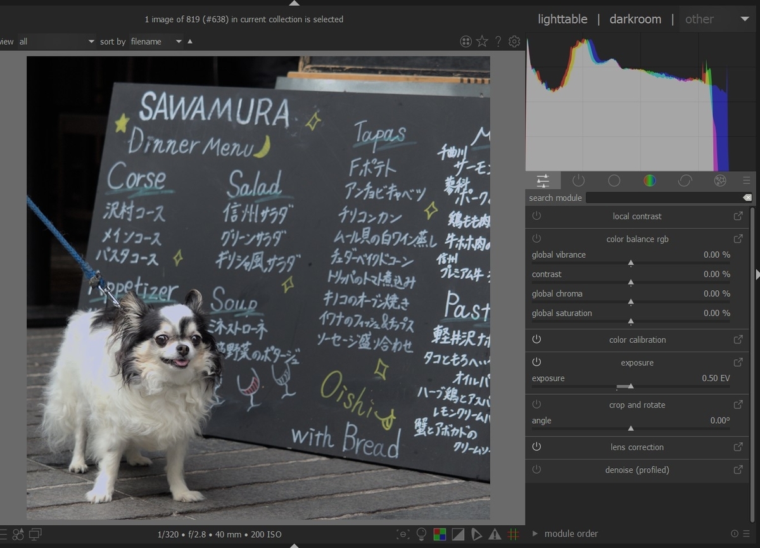Toggle raw overexposed indicator icon
Image resolution: width=760 pixels, height=548 pixels.
pyautogui.click(x=440, y=534)
